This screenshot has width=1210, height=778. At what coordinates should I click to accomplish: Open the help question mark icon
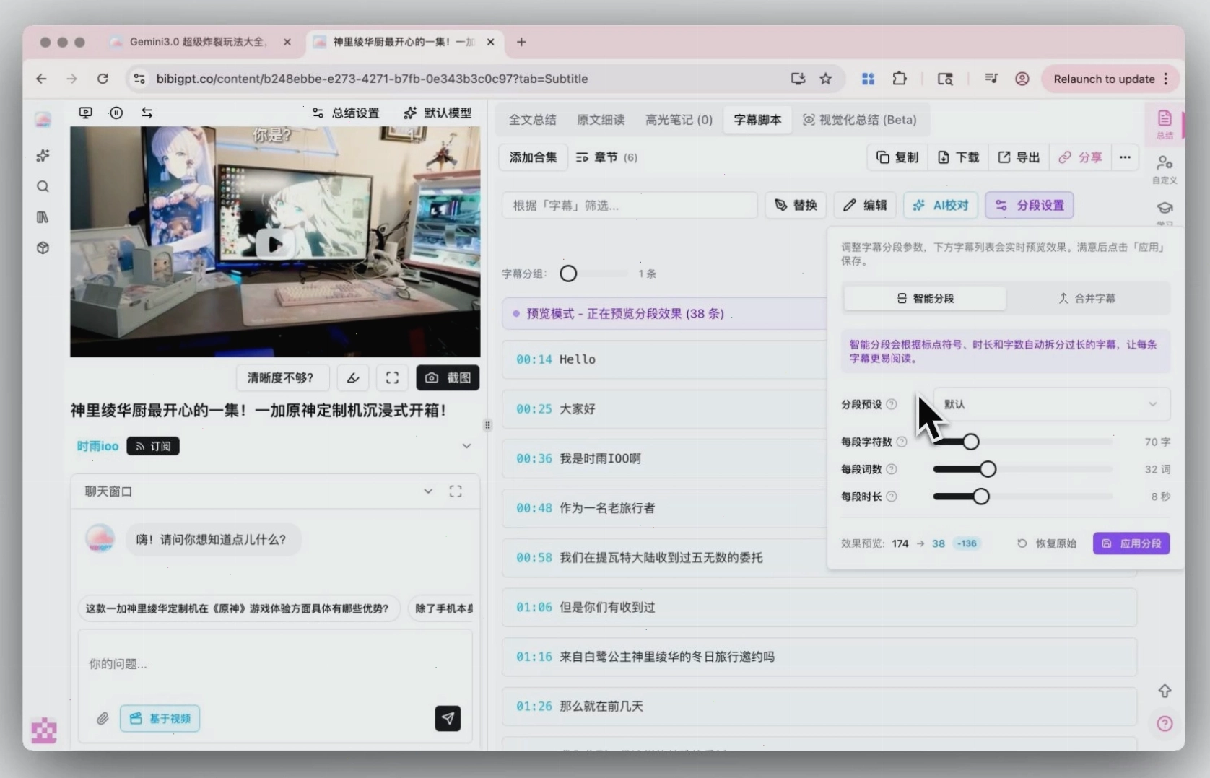pos(1165,724)
